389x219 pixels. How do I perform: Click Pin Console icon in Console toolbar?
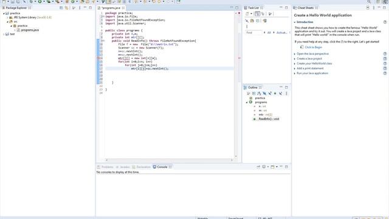[x=258, y=167]
